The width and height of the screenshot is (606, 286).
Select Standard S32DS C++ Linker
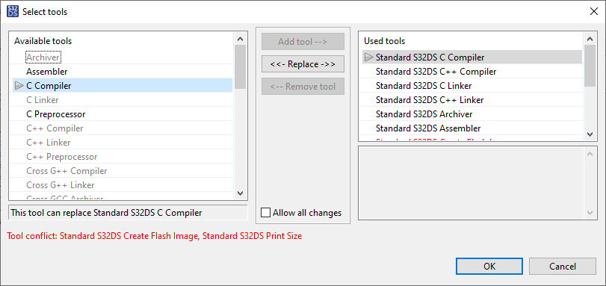[430, 100]
